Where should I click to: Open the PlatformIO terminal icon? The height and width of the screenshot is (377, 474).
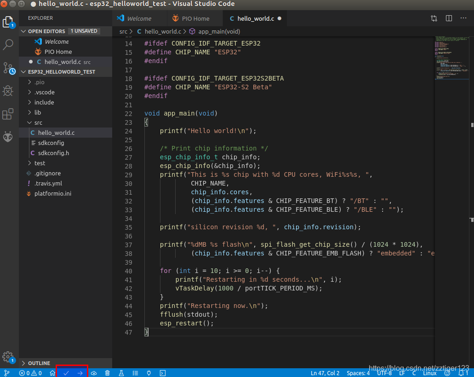[x=163, y=373]
